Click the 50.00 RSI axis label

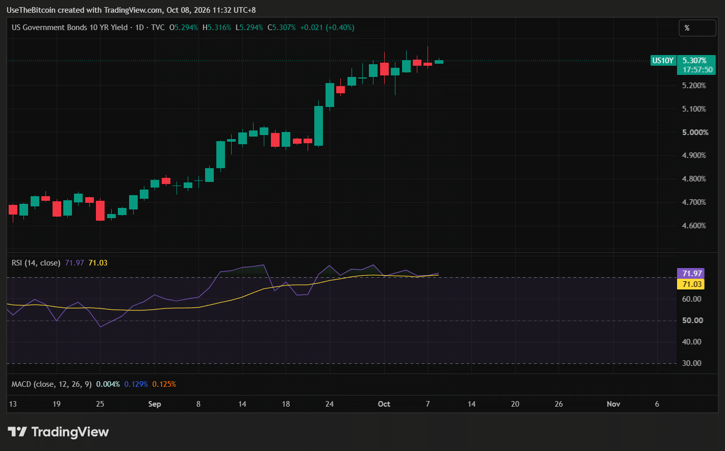[x=692, y=321]
